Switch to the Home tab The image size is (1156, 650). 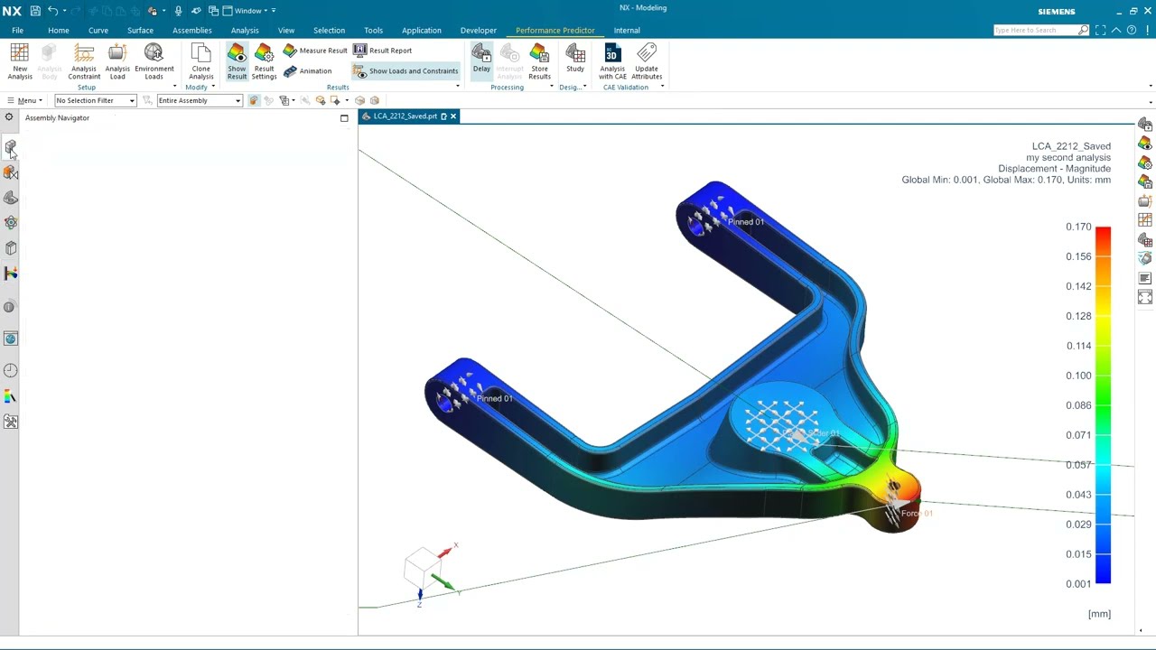tap(59, 30)
